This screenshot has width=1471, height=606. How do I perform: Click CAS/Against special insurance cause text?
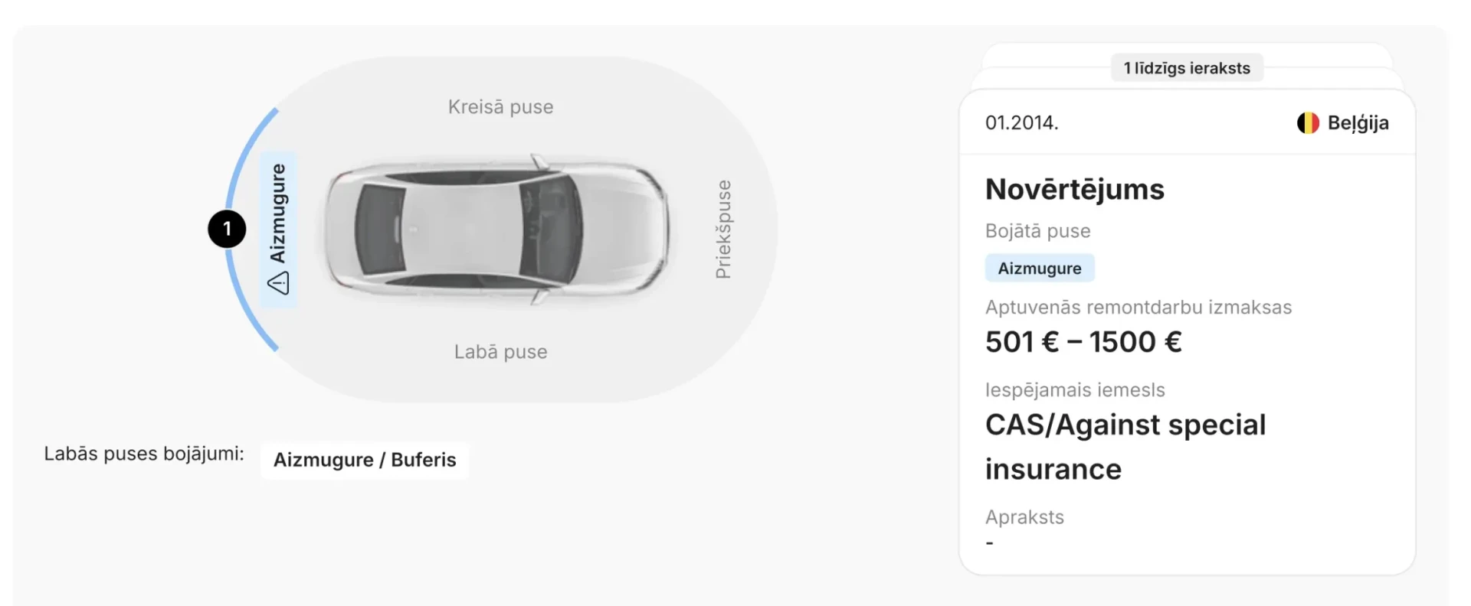coord(1125,446)
